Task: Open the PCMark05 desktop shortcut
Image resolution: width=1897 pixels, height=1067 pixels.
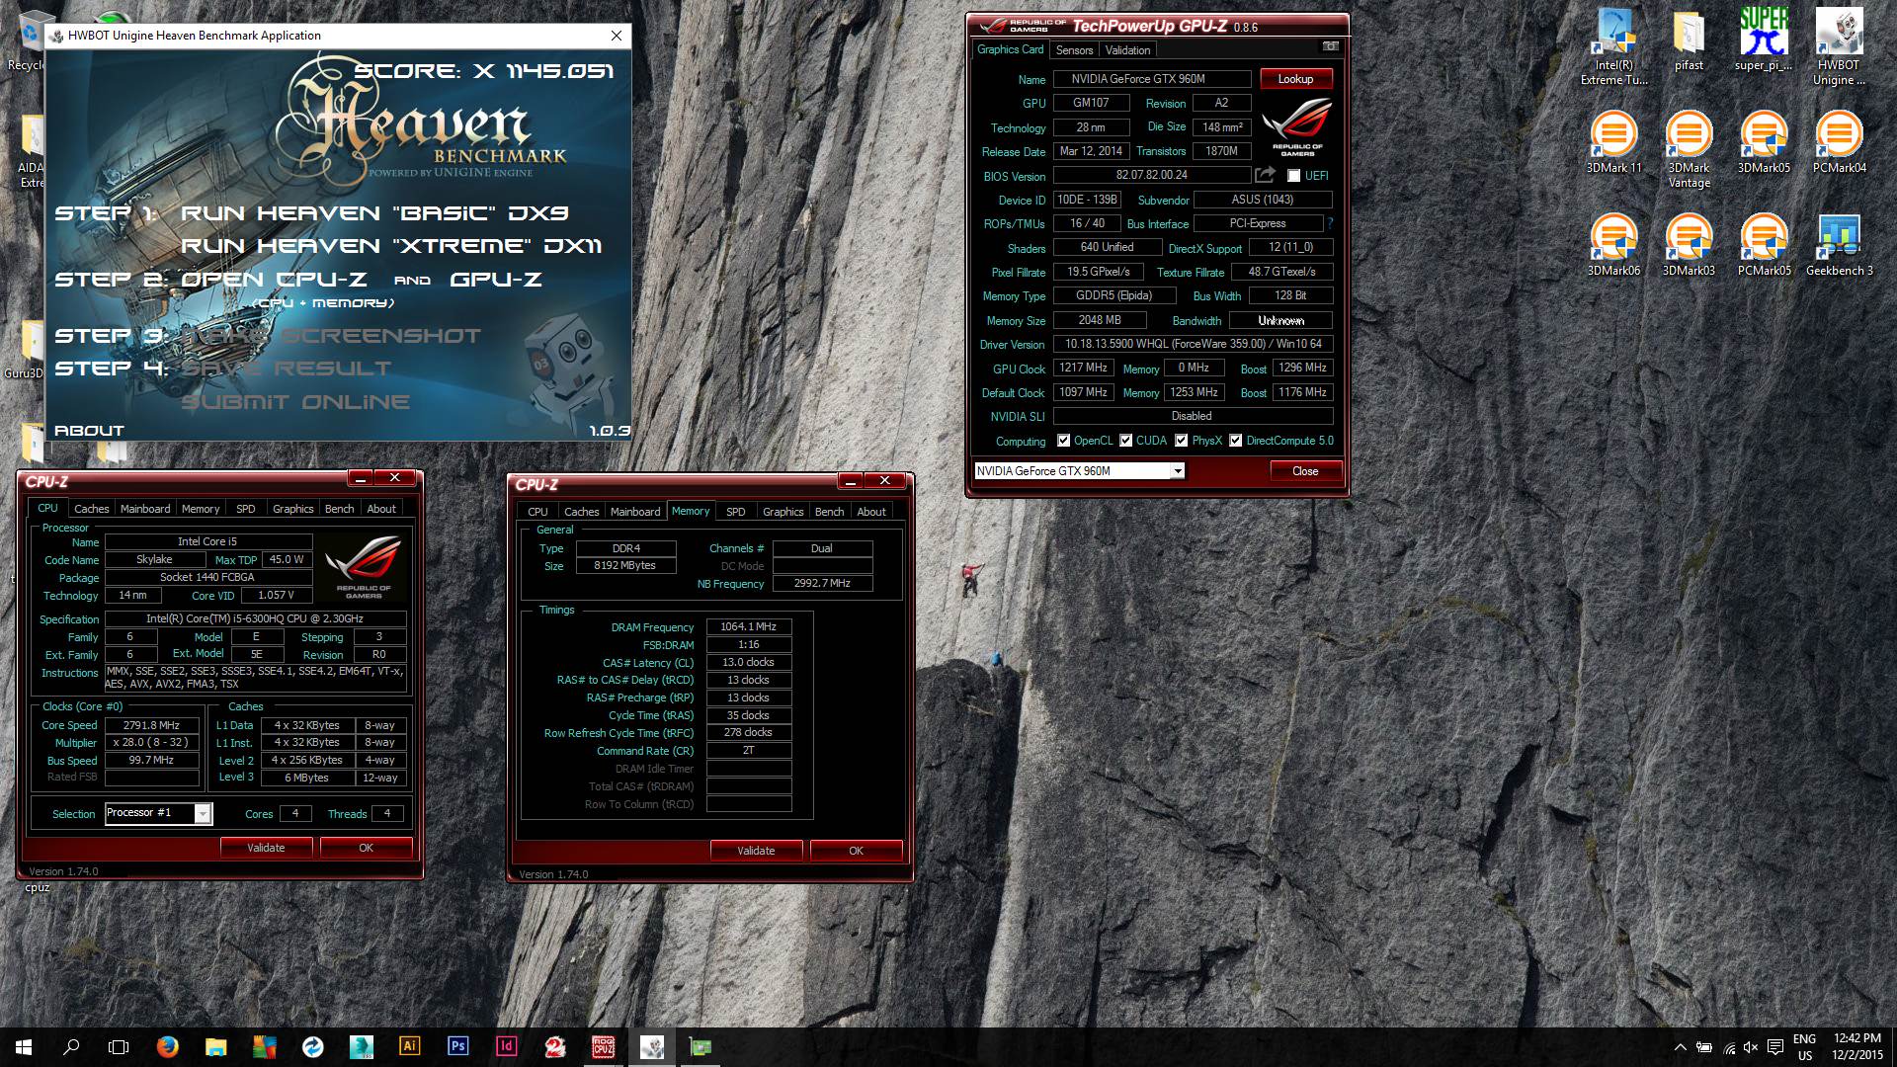Action: 1764,245
